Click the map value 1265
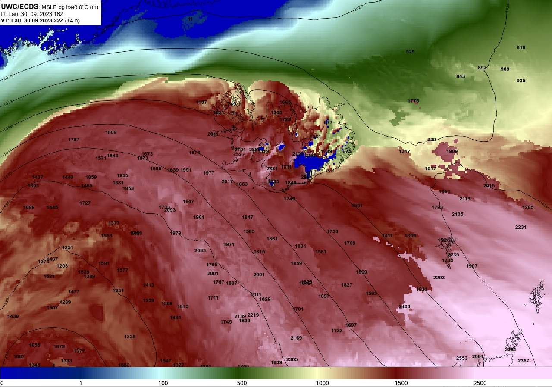The height and width of the screenshot is (387, 552). tap(528, 207)
